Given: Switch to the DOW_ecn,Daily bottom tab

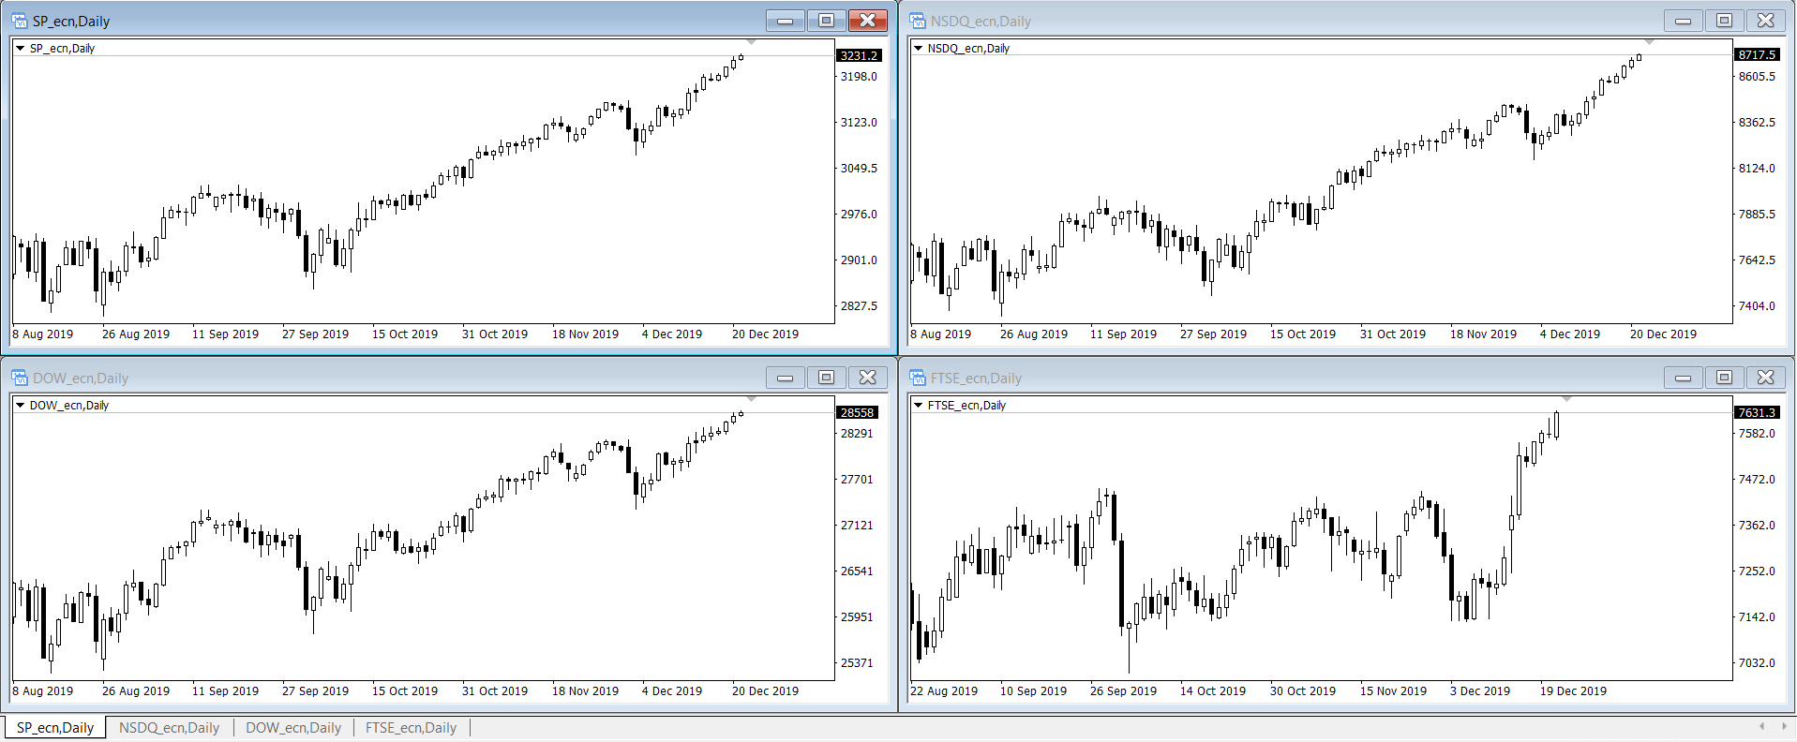Looking at the screenshot, I should pos(293,728).
